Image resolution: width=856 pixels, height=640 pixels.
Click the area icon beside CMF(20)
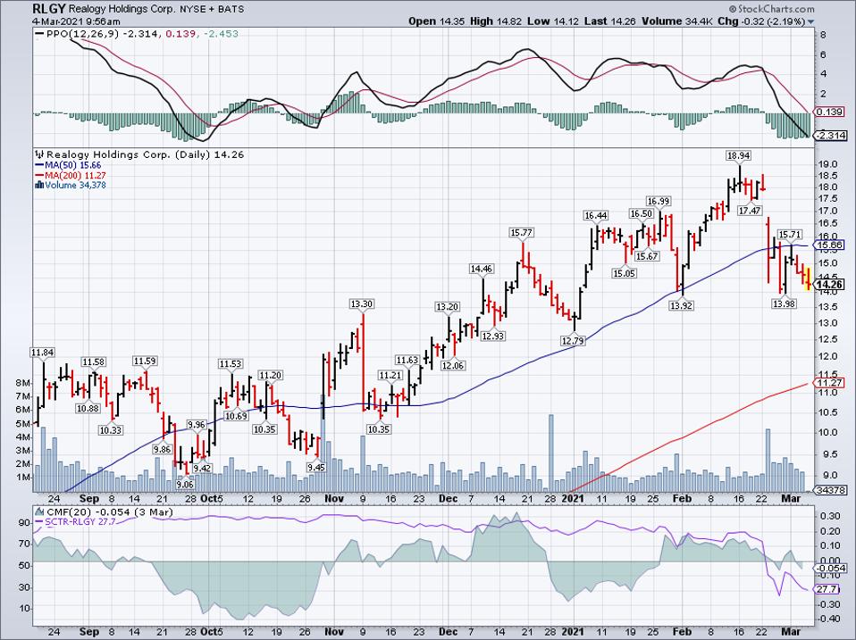(x=39, y=511)
